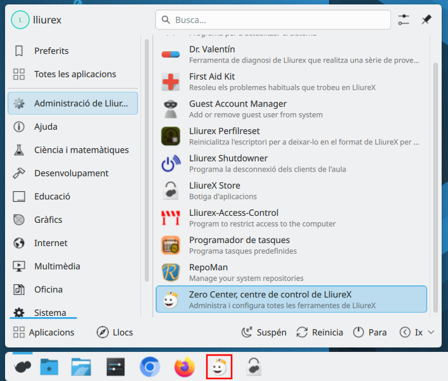Open menu configuration settings icon
448x381 pixels.
coord(404,20)
